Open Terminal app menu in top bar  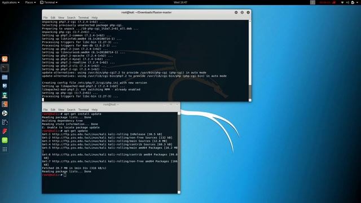click(49, 2)
